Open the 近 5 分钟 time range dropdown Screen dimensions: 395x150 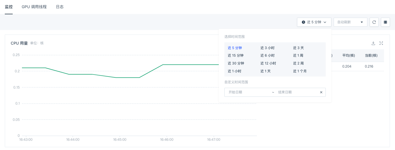pyautogui.click(x=314, y=22)
